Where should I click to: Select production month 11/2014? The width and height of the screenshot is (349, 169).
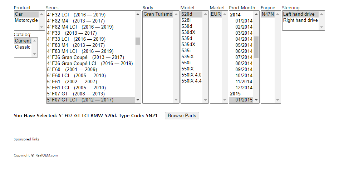pos(241,81)
